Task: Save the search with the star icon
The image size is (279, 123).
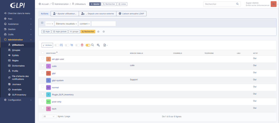Action: (98, 31)
